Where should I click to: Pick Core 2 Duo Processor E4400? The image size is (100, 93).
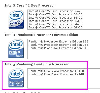[55, 24]
